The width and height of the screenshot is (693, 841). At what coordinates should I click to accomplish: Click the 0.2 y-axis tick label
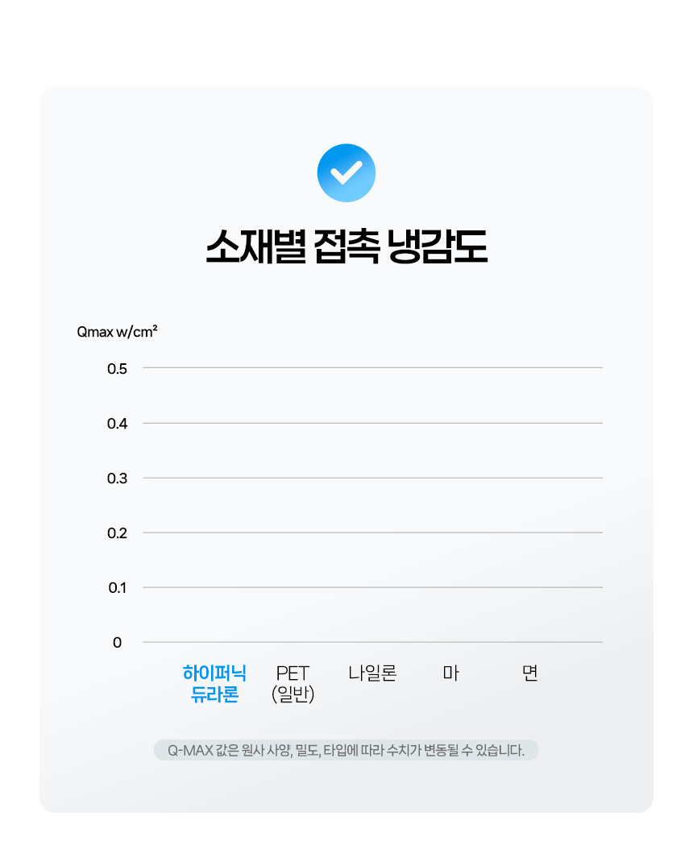[x=118, y=533]
